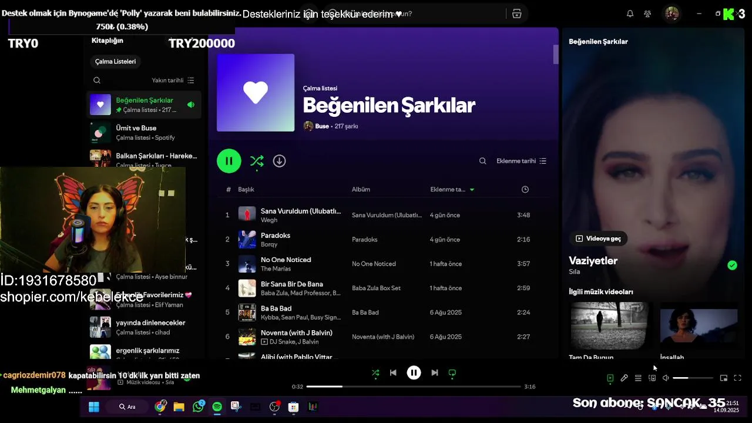The image size is (752, 423).
Task: Open the Ümit ve Buse playlist
Action: click(144, 133)
